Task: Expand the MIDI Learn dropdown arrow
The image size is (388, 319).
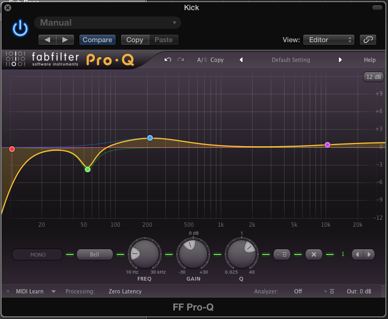Action: (x=54, y=292)
